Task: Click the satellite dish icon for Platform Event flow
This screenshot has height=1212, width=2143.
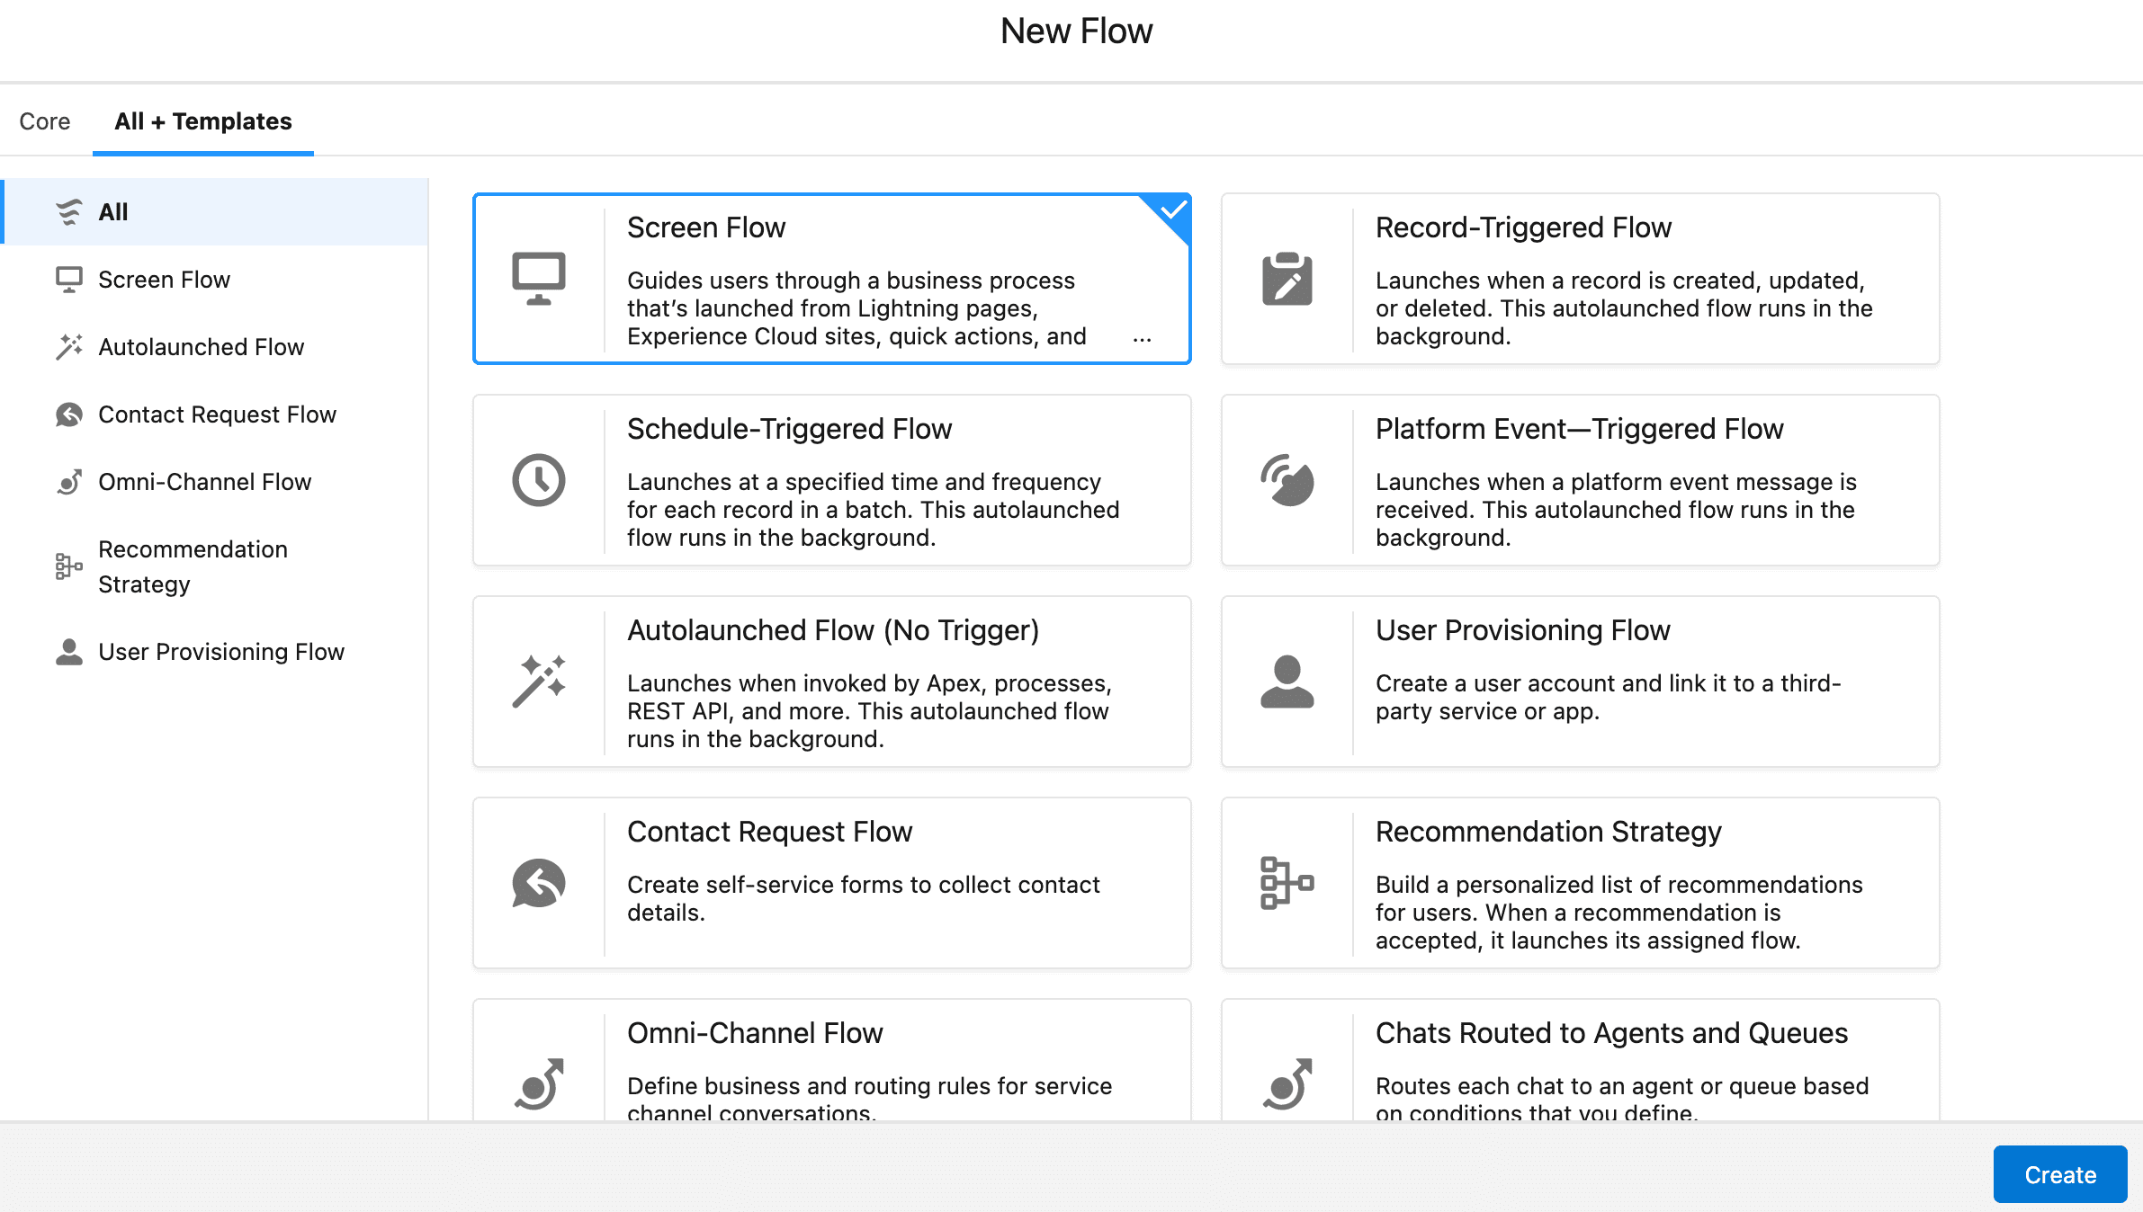Action: tap(1287, 480)
